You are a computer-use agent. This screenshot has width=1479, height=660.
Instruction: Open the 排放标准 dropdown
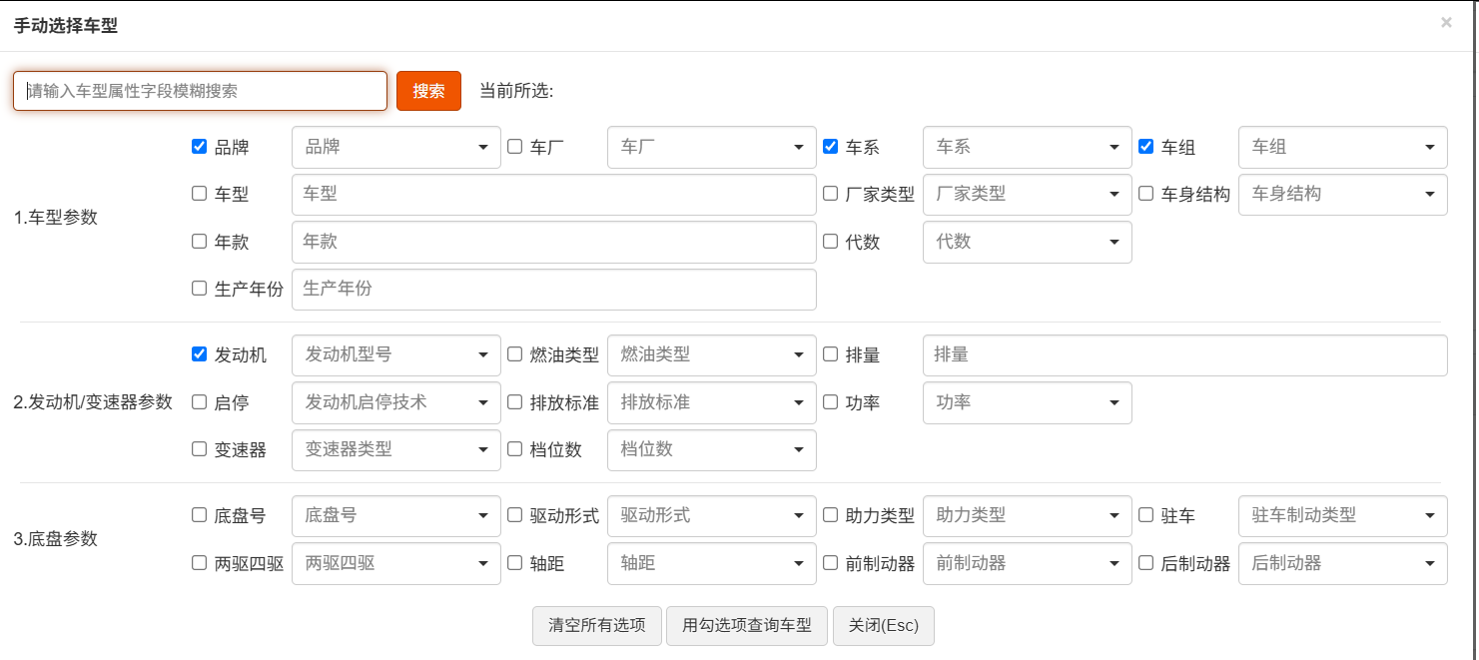[x=711, y=402]
